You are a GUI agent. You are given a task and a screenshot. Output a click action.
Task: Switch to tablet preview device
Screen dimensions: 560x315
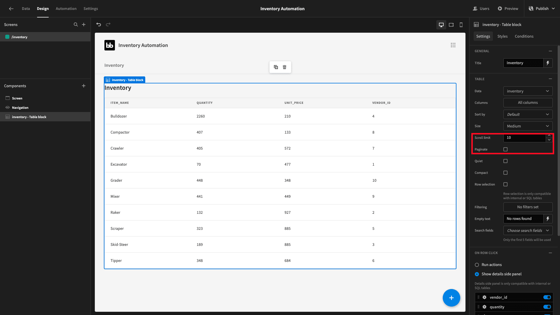point(451,25)
